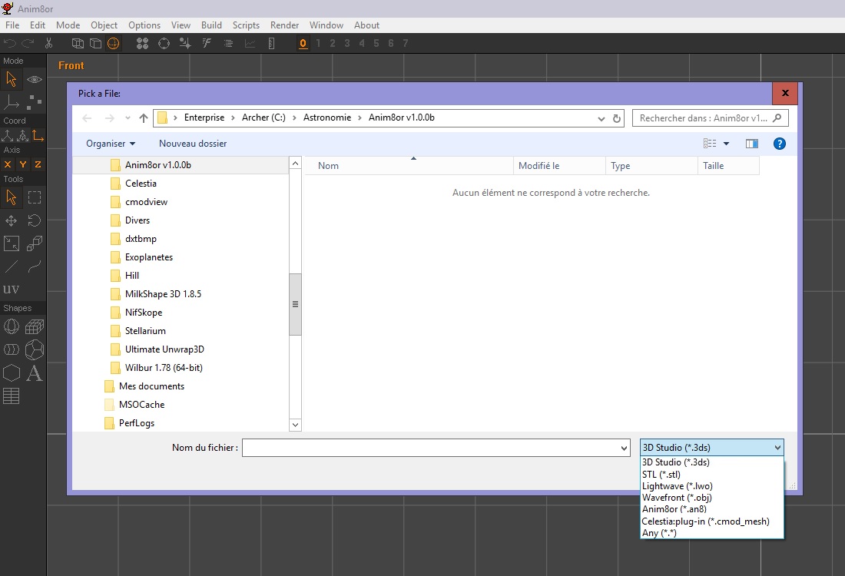Screen dimensions: 845x576
Task: Click the Undo icon in the Anim8or toolbar
Action: 10,44
